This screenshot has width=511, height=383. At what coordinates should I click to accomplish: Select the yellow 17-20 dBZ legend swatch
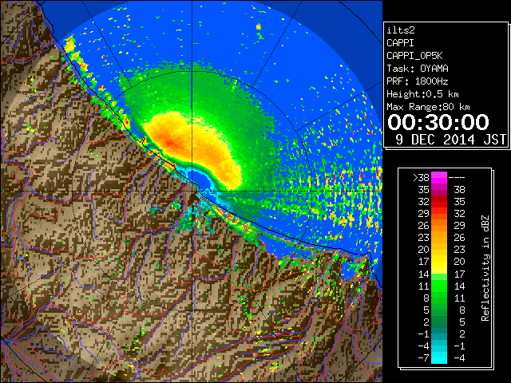pos(439,268)
